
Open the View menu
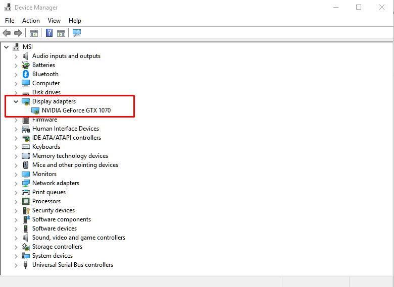coord(54,21)
